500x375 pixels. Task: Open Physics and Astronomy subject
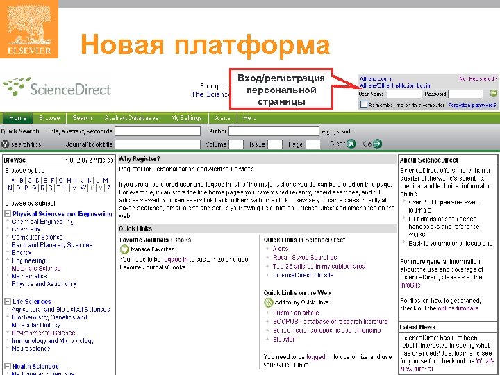click(x=44, y=284)
